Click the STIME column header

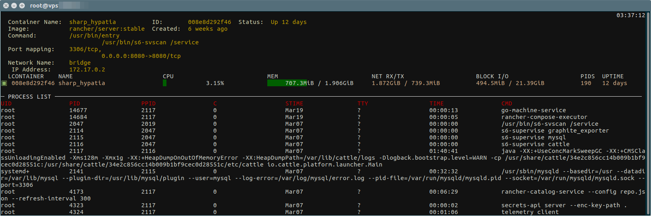coord(294,103)
